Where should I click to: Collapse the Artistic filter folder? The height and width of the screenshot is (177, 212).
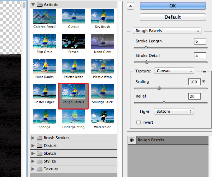[34, 5]
